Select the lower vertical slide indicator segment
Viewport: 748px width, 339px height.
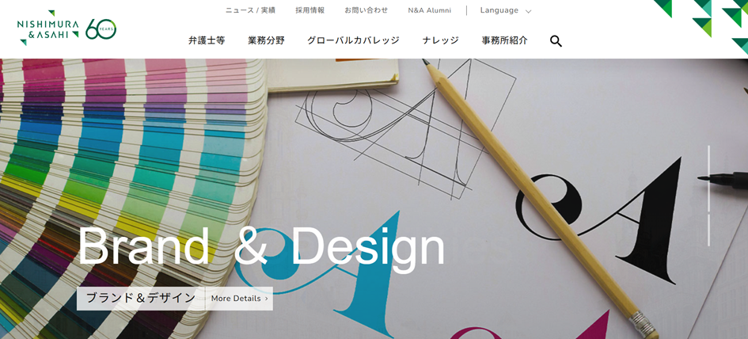click(x=708, y=230)
